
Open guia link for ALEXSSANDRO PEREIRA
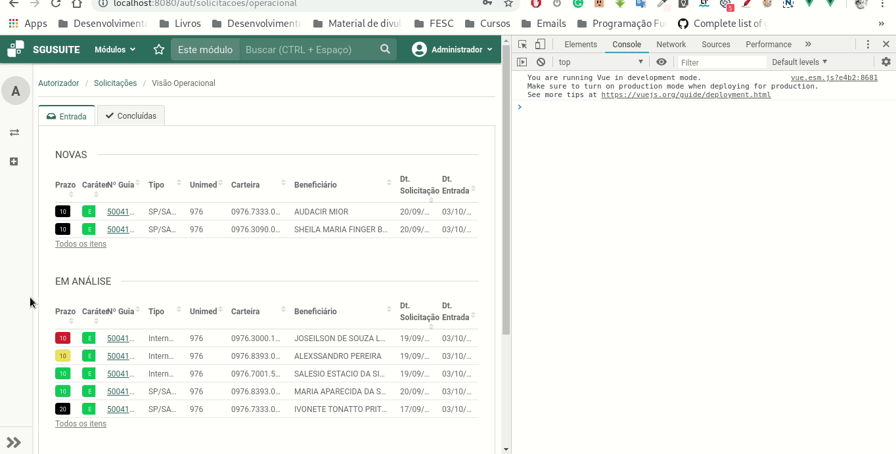coord(120,356)
